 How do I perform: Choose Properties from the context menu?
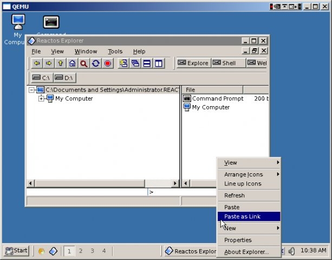tap(249, 240)
